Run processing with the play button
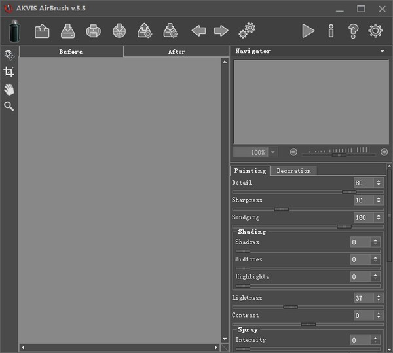This screenshot has height=353, width=393. (x=308, y=31)
